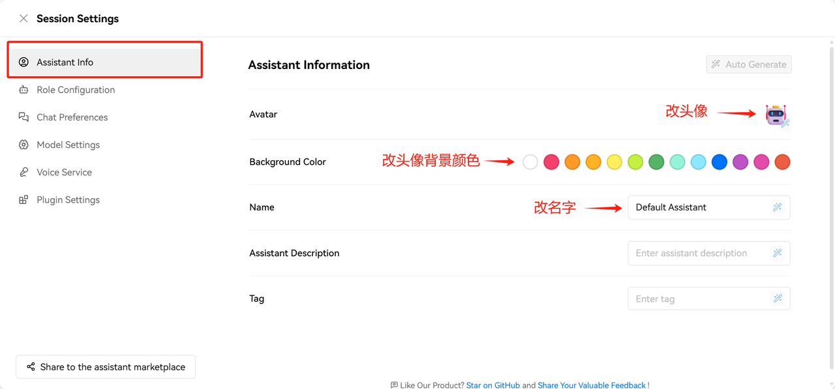
Task: Choose the white background color swatch
Action: point(530,162)
